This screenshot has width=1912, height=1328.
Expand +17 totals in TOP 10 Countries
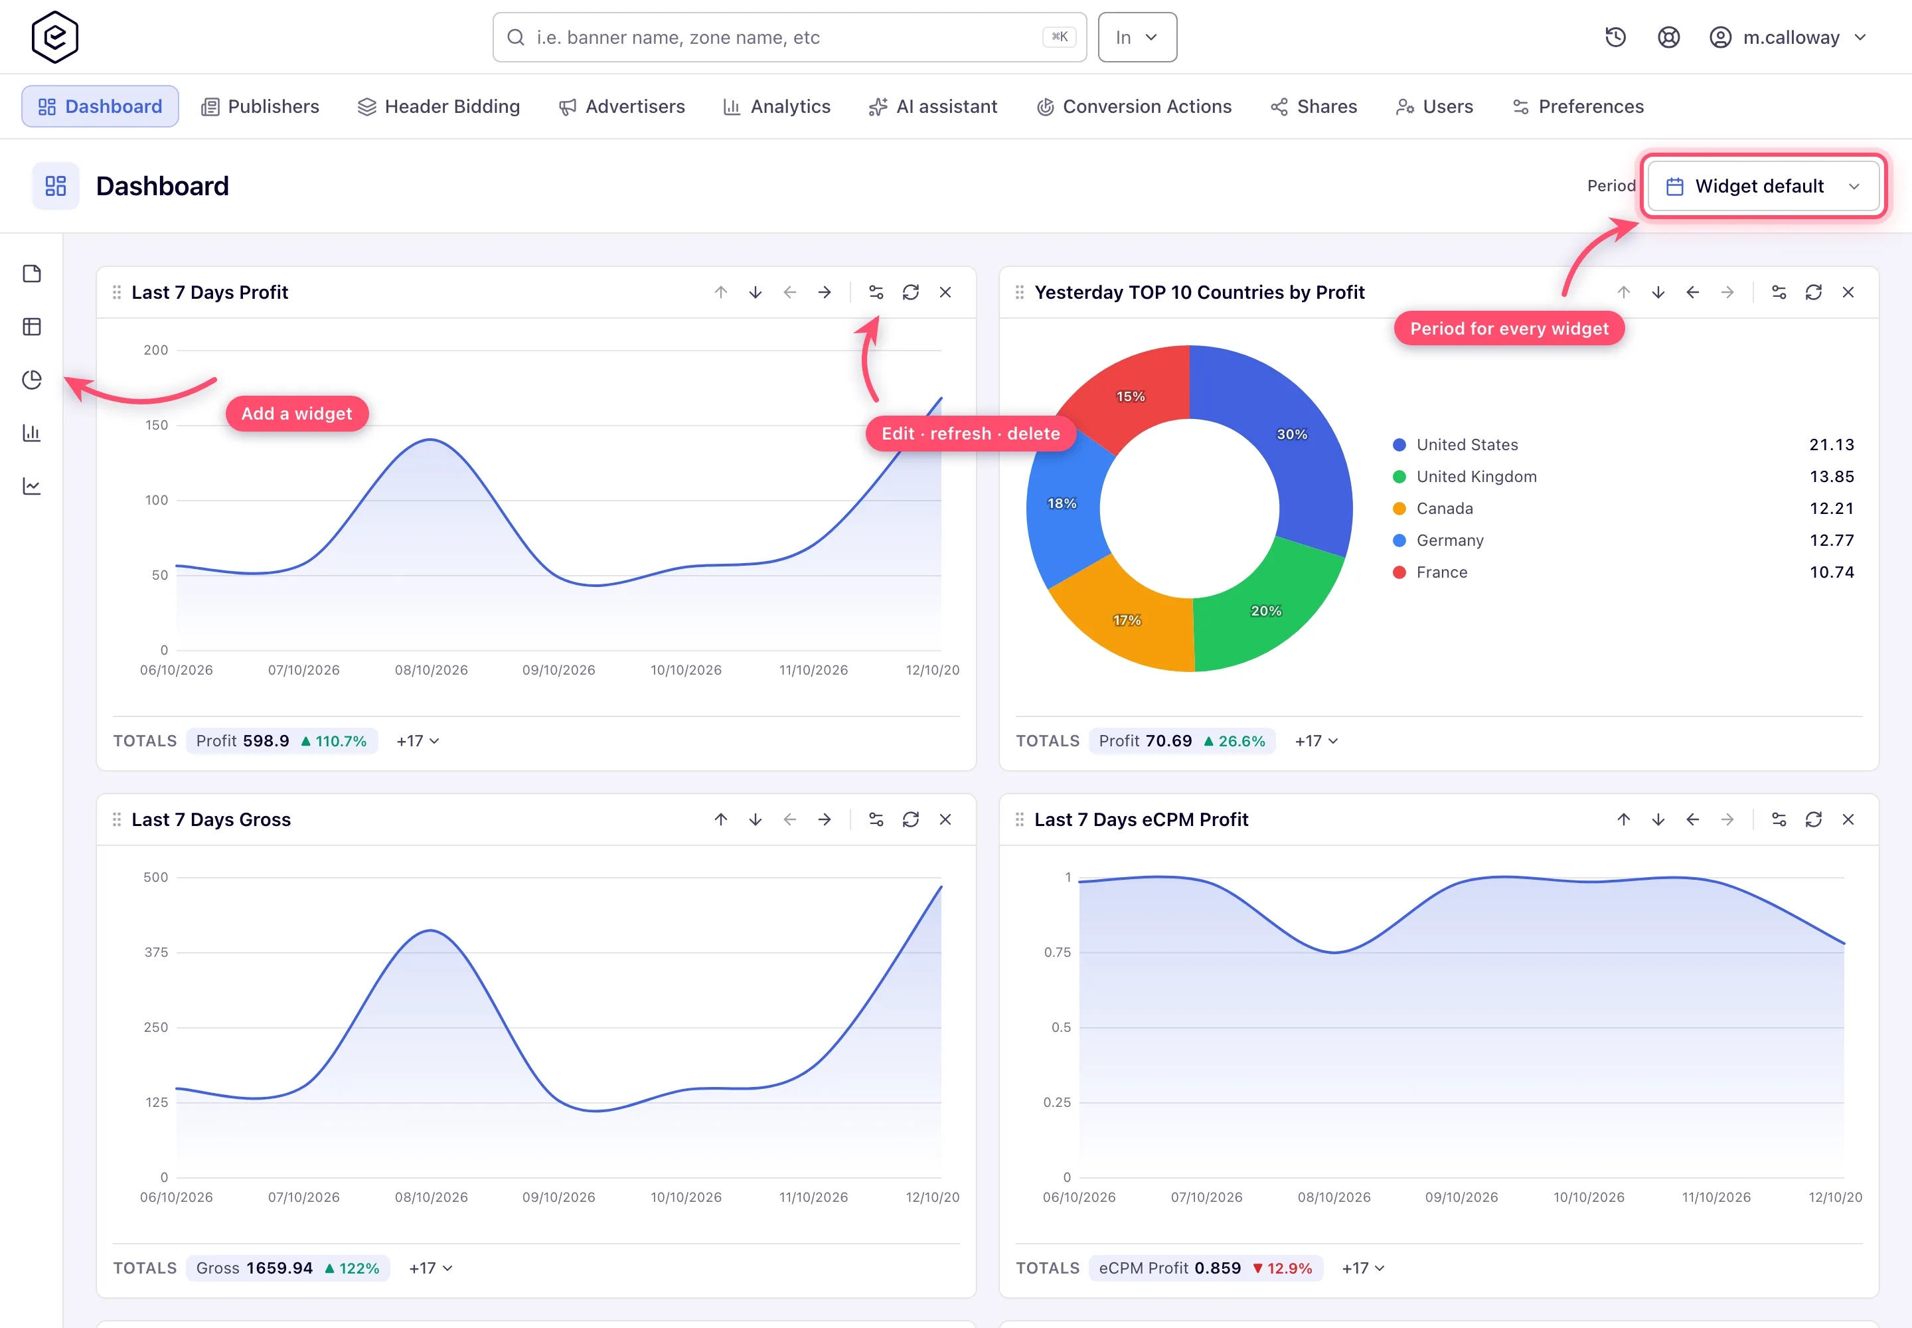click(1316, 740)
